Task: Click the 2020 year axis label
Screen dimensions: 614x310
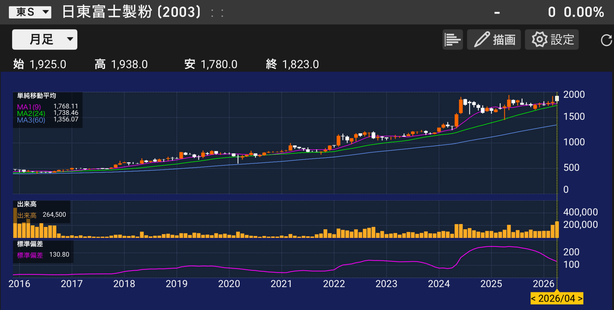Action: click(x=229, y=284)
